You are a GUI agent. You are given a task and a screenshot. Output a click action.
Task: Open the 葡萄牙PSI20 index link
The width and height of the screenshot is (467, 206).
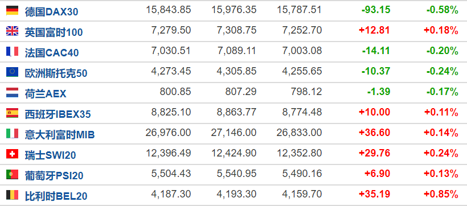click(x=54, y=176)
